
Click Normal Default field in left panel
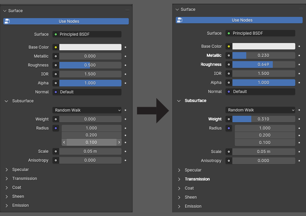coord(87,92)
